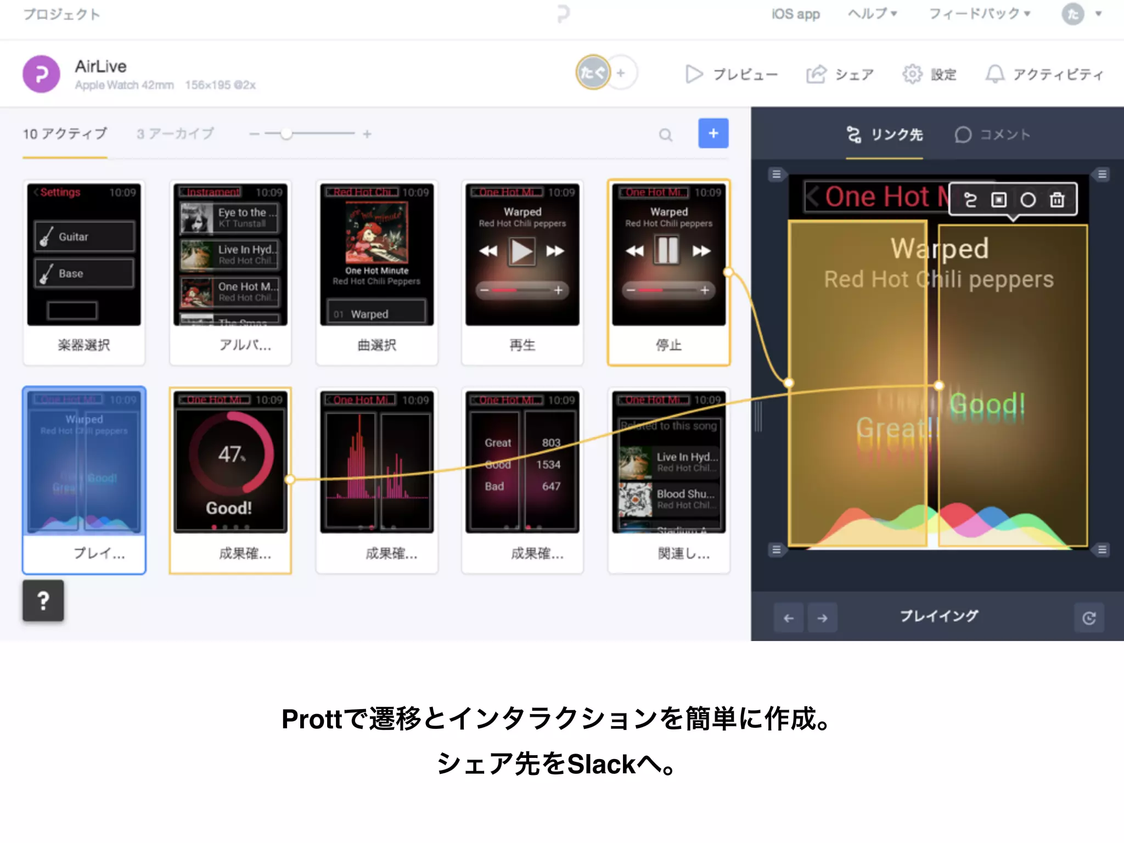
Task: Delete the hotspot with the trash icon
Action: [1057, 200]
